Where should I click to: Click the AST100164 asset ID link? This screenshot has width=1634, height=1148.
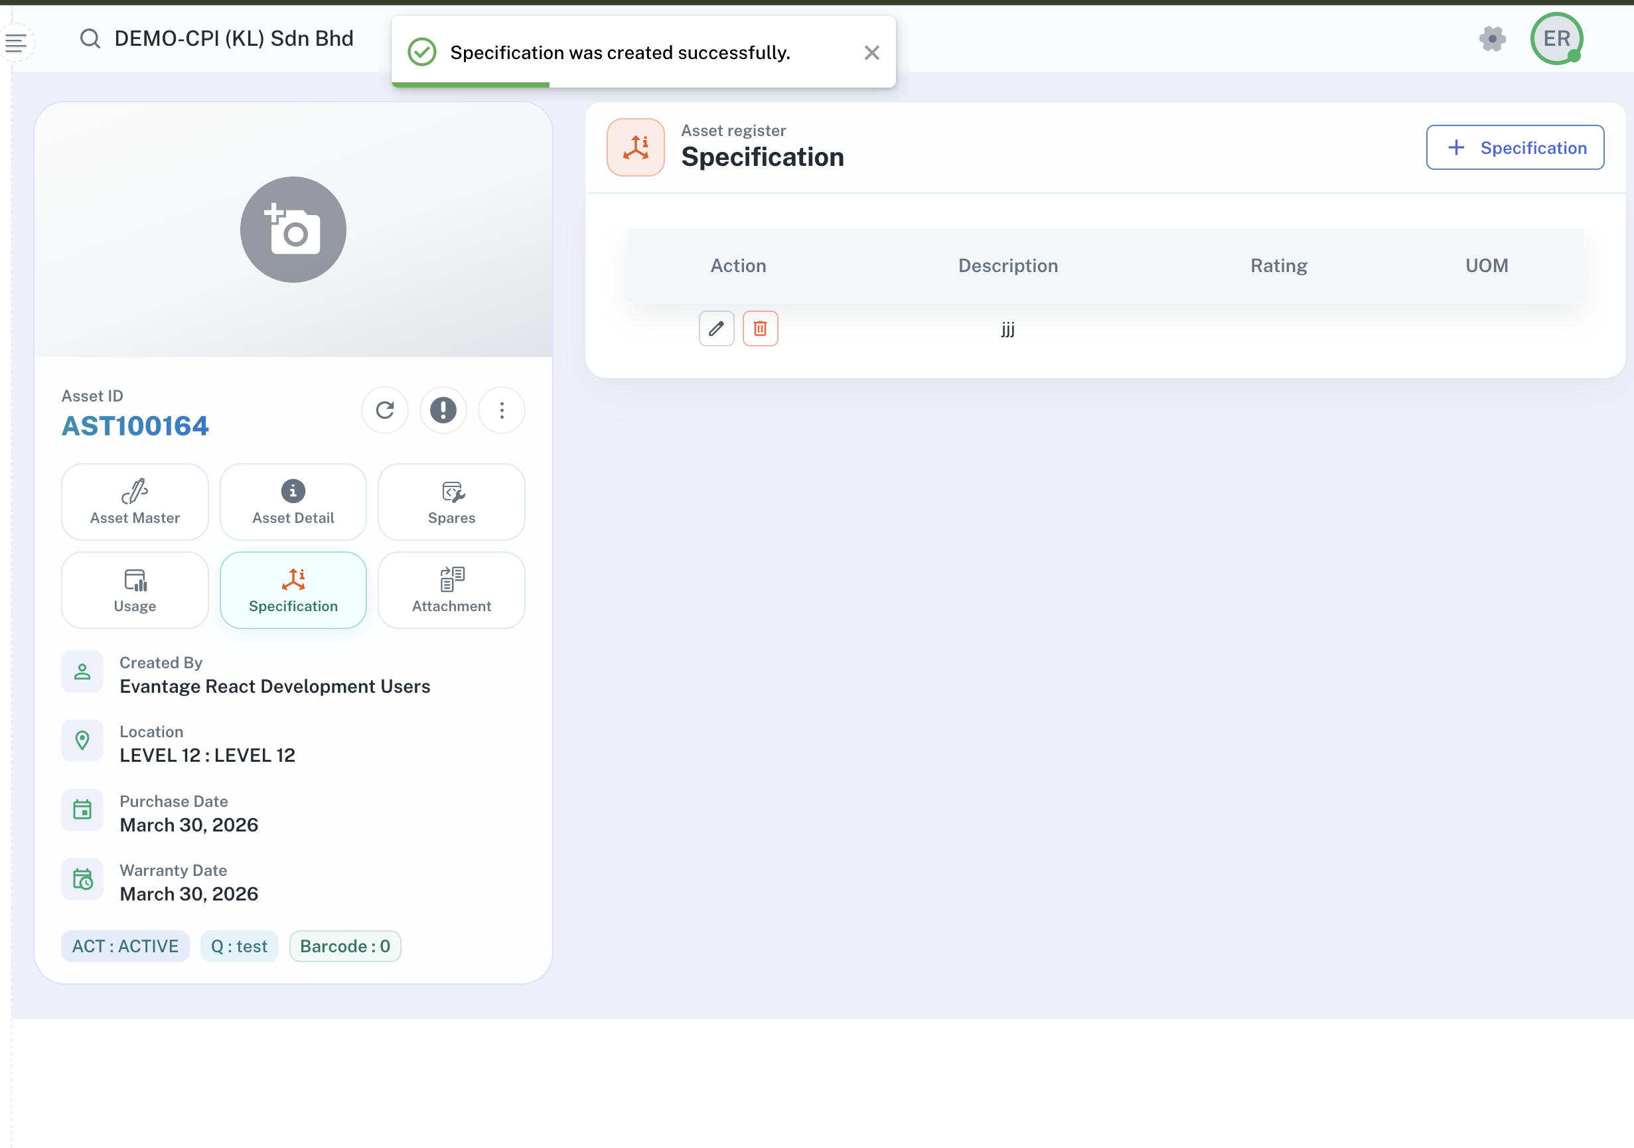click(135, 425)
